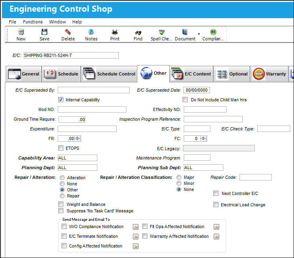This screenshot has height=258, width=294.
Task: Click the Document toolbar icon
Action: pyautogui.click(x=185, y=32)
